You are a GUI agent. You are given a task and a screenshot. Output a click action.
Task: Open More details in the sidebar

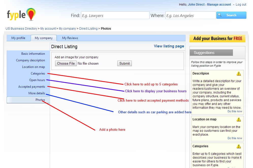click(37, 93)
